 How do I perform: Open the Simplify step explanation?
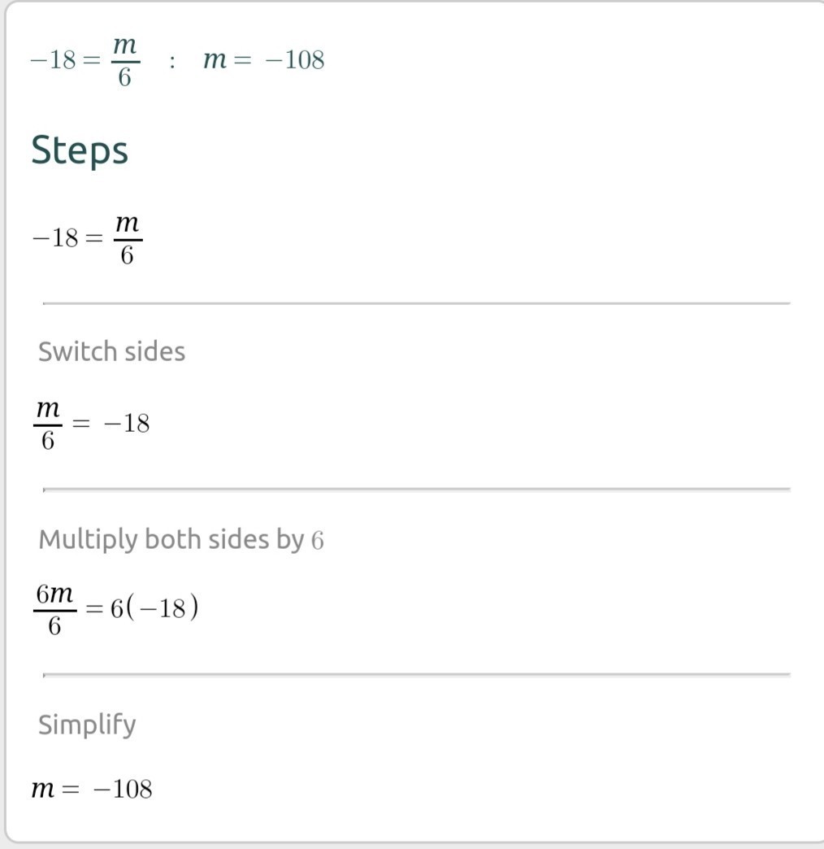click(87, 725)
